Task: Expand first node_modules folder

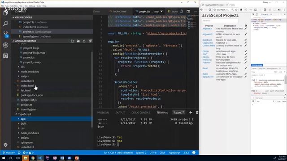Action: click(30, 72)
